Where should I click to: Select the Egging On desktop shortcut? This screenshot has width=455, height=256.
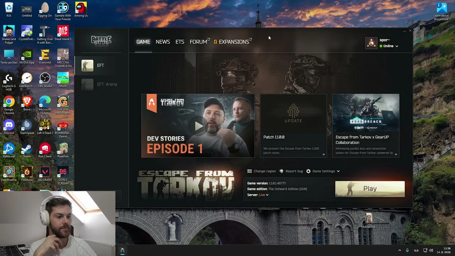pyautogui.click(x=45, y=10)
